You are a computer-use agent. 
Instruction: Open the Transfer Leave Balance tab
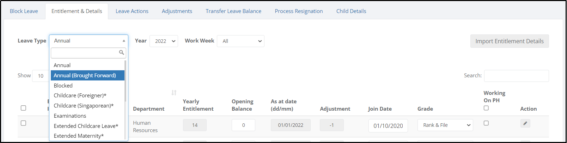[233, 11]
